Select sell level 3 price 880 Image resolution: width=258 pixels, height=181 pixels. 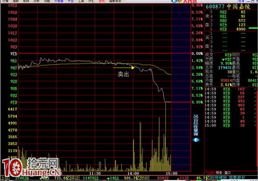pos(223,20)
